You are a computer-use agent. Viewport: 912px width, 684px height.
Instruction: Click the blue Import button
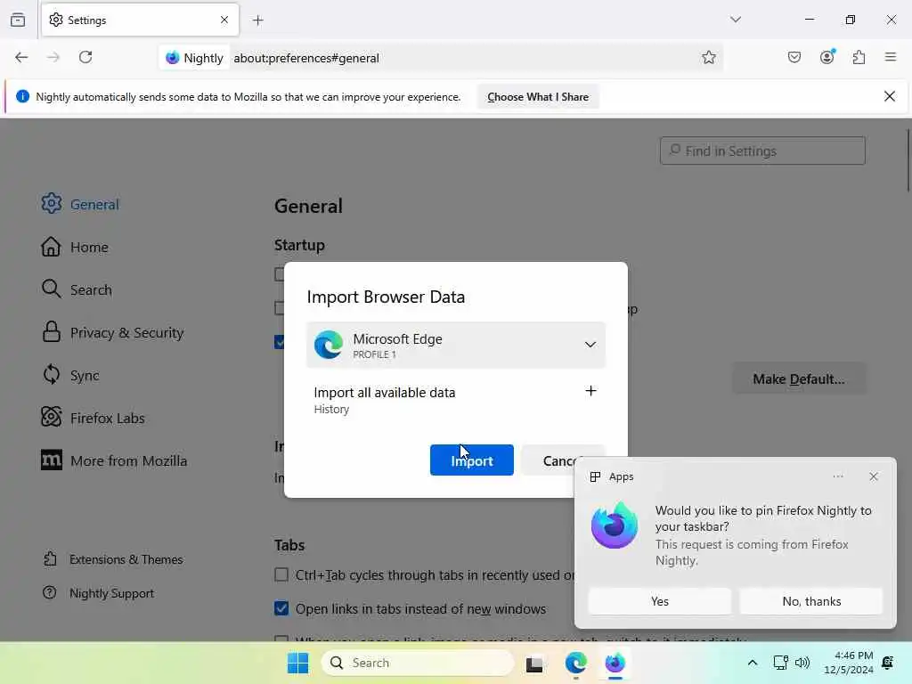pyautogui.click(x=472, y=460)
